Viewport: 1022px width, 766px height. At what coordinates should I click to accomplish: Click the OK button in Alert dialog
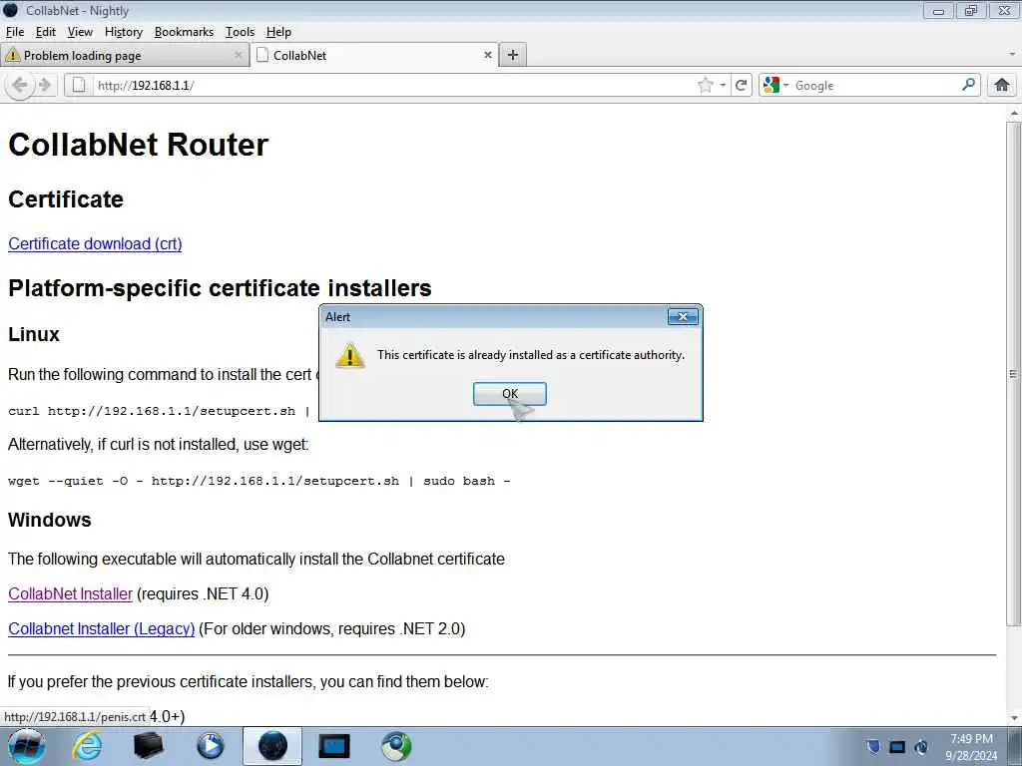click(x=510, y=393)
